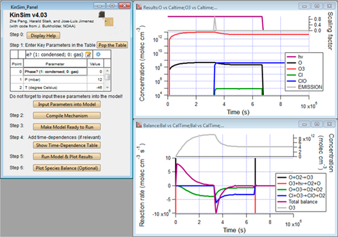338x237 pixels.
Task: Click Make Model Ready to Run
Action: tap(67, 127)
